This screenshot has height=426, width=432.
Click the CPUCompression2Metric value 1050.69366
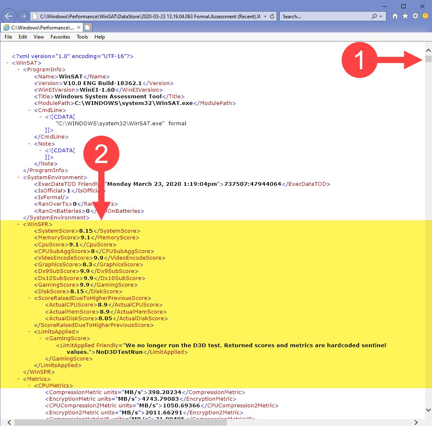tap(181, 406)
